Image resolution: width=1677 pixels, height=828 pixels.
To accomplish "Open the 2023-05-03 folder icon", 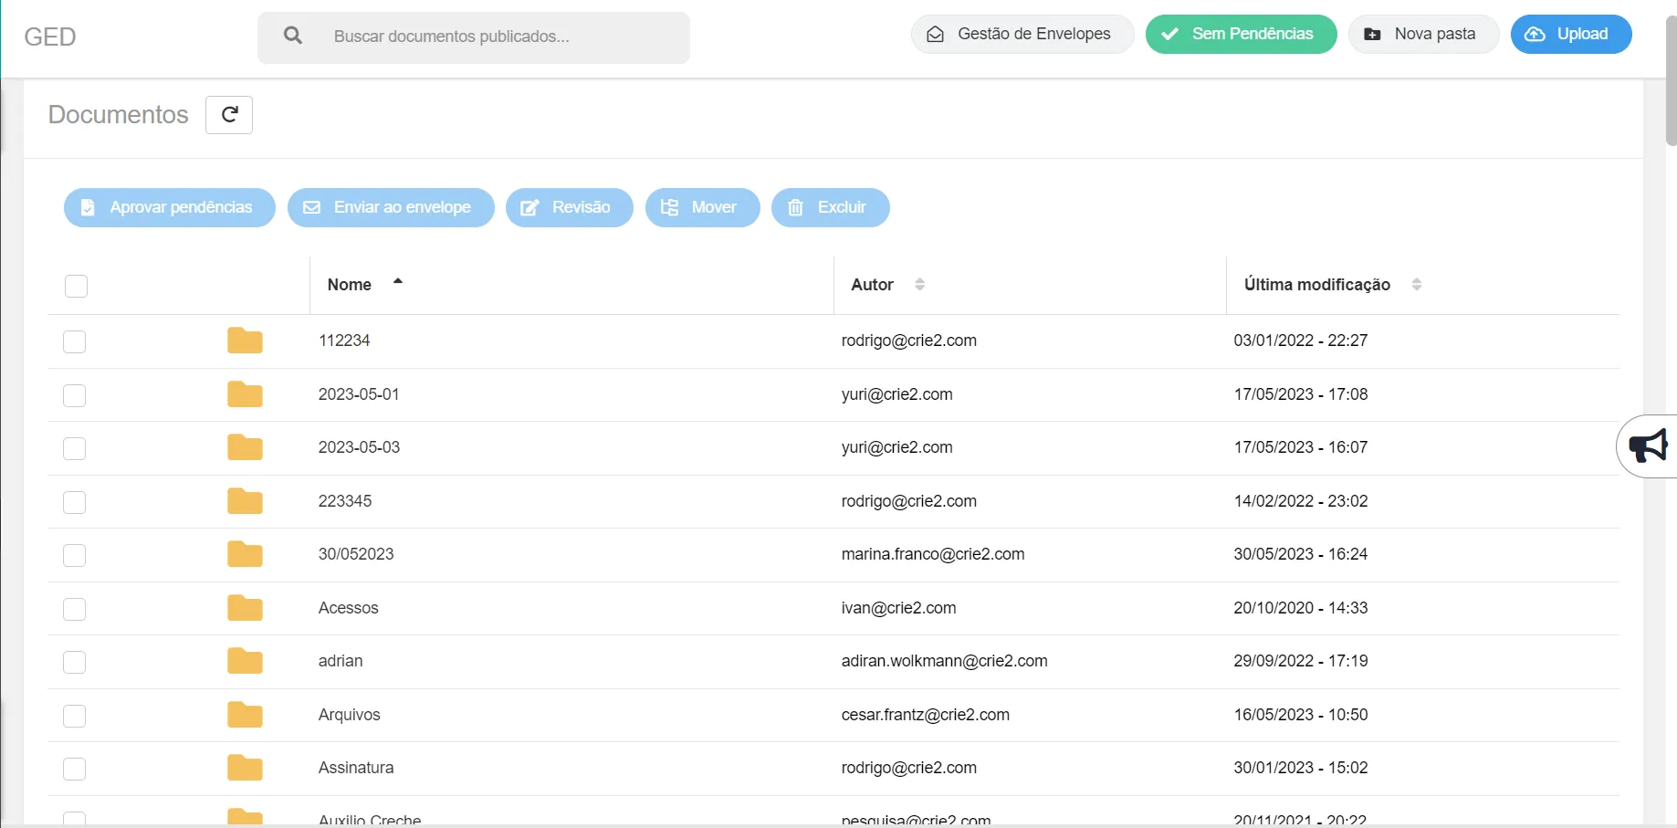I will pos(245,447).
